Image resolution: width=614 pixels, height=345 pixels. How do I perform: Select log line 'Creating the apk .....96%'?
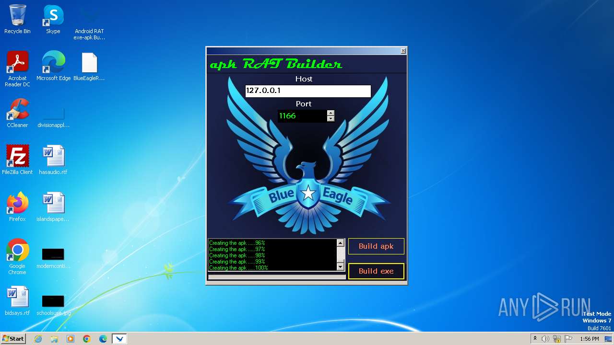tap(237, 243)
